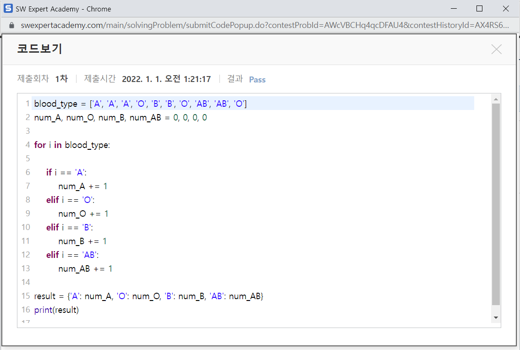Click the Pass result label
Screen dimensions: 520x350
[x=257, y=80]
